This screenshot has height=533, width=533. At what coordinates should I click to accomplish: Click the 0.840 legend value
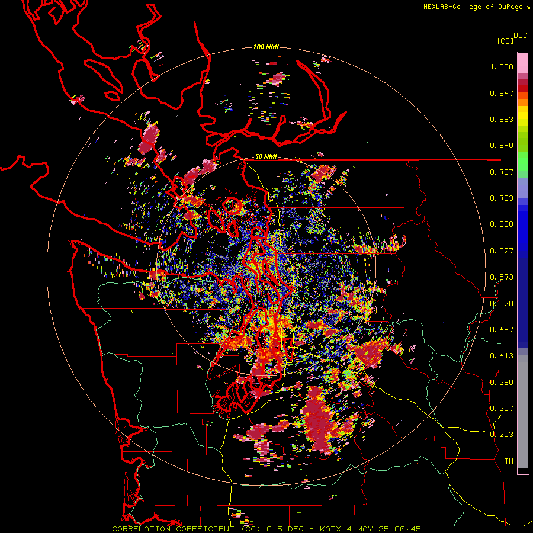tap(502, 146)
